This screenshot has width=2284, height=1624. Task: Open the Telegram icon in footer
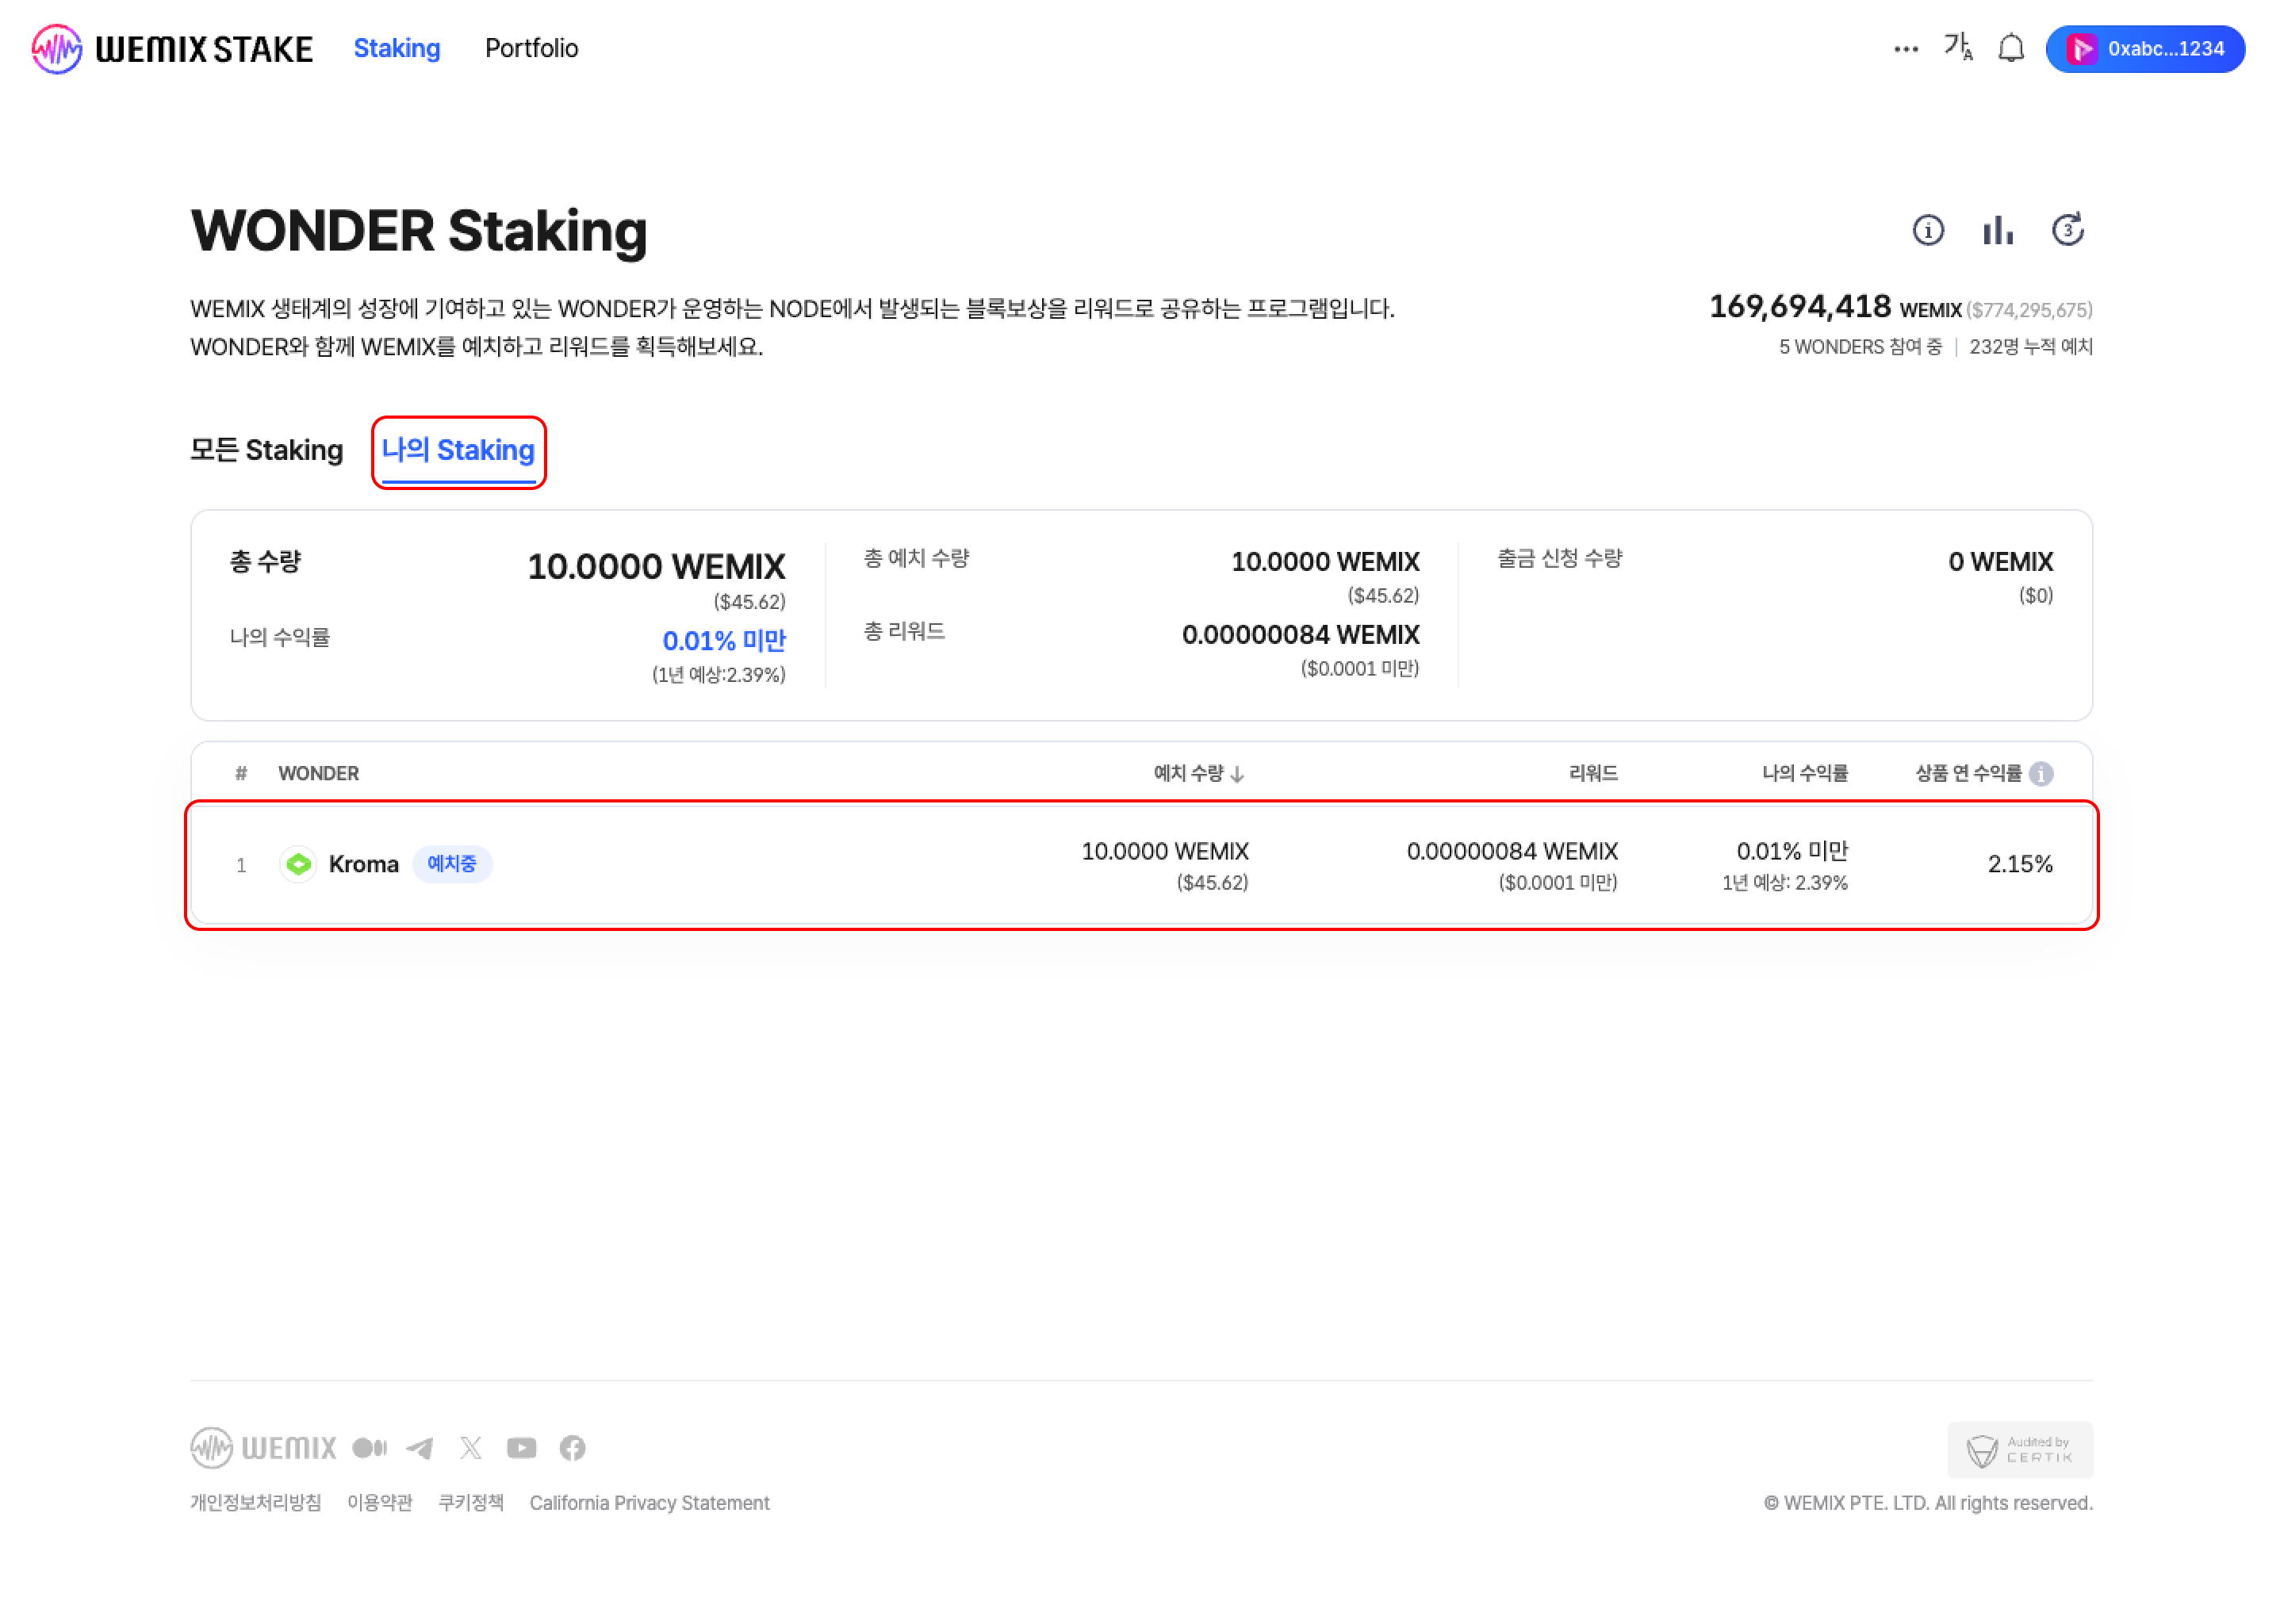coord(420,1447)
